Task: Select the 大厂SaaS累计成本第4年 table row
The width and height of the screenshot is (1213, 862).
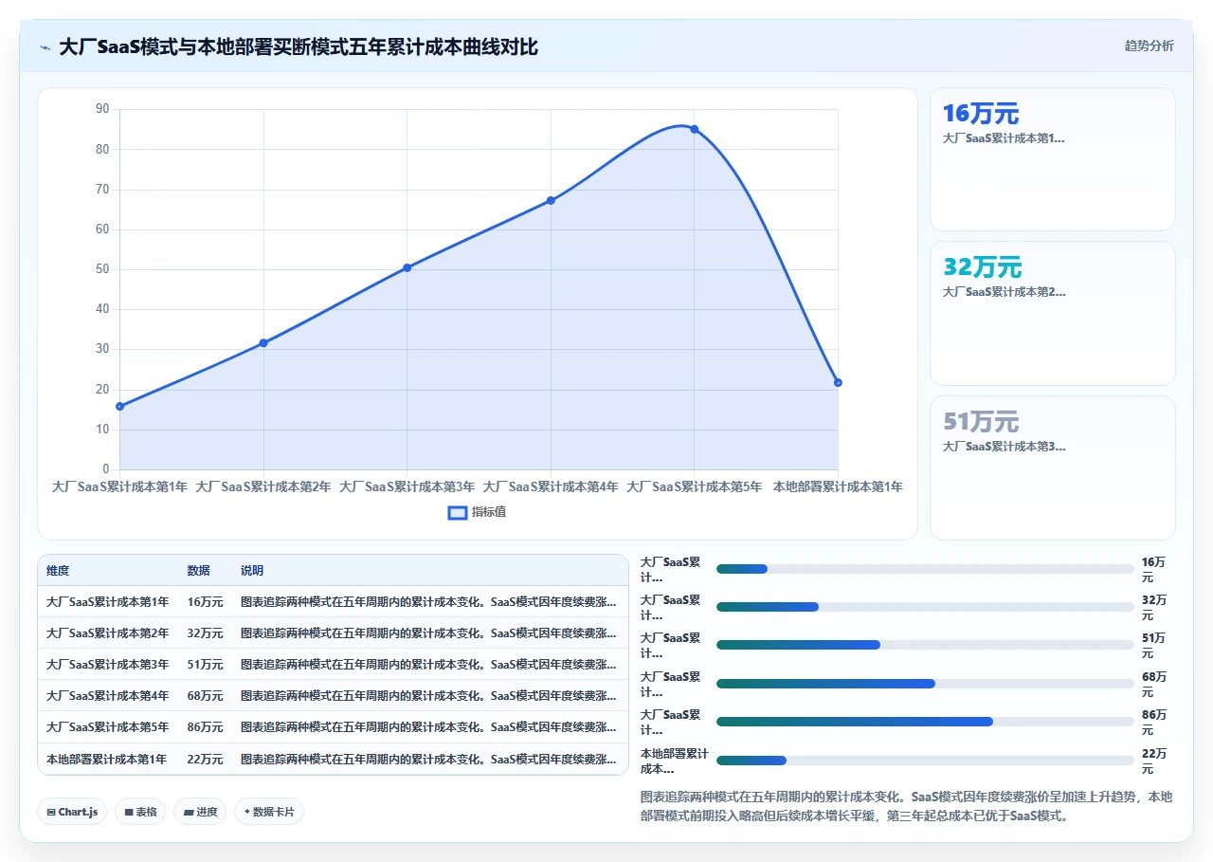Action: click(333, 695)
